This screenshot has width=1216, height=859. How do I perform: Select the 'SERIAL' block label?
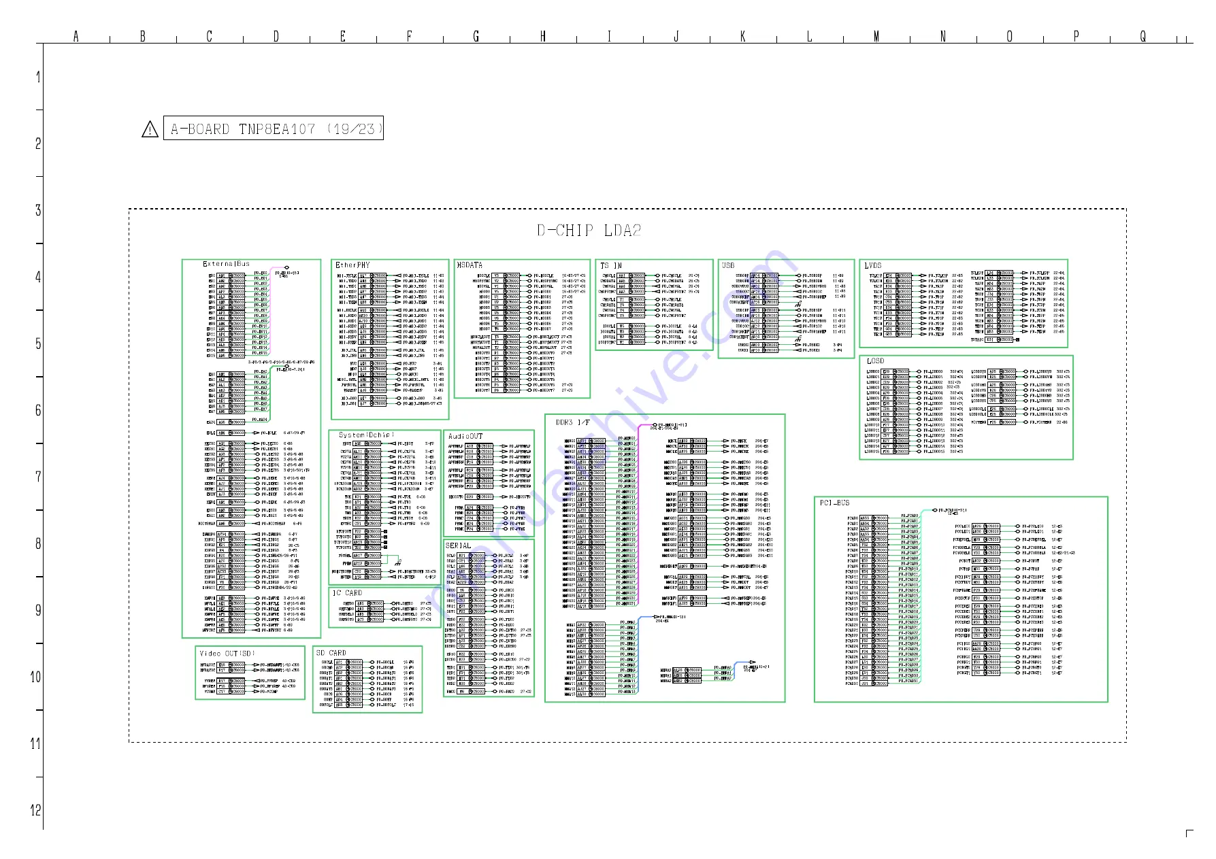coord(458,545)
